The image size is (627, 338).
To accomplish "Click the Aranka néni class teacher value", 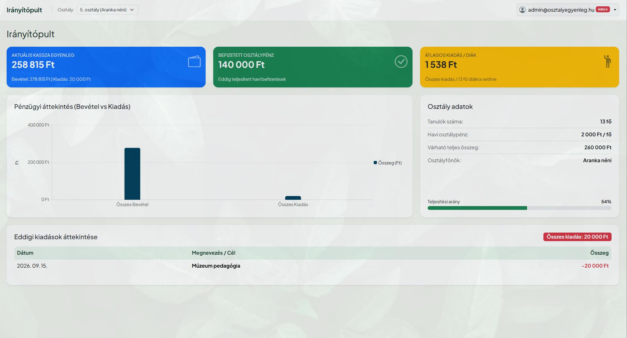I will click(597, 160).
